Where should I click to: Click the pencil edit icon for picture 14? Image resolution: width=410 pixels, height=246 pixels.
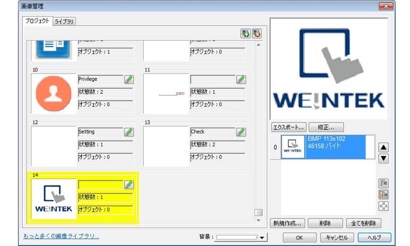coord(129,185)
